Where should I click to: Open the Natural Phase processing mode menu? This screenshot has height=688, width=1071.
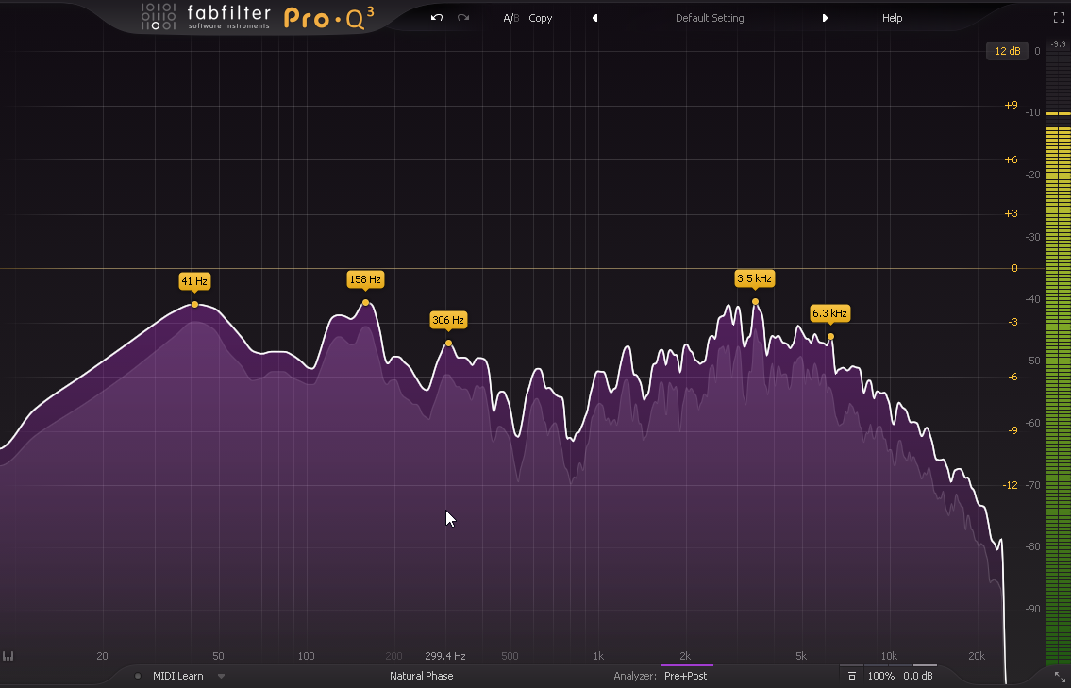point(422,676)
